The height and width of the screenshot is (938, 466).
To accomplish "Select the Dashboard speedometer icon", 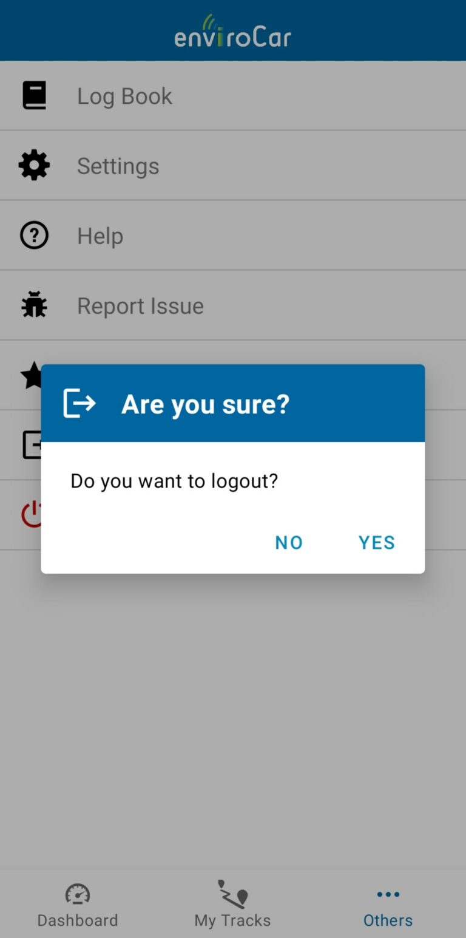I will (77, 894).
